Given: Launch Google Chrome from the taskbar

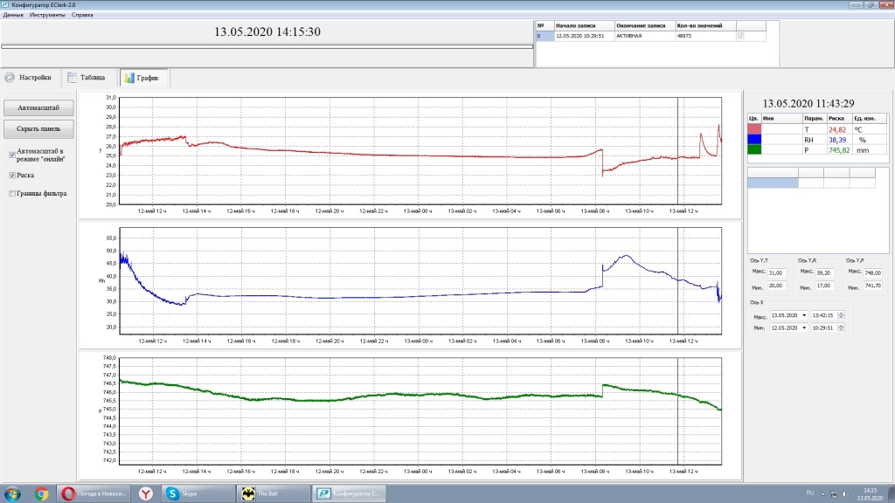Looking at the screenshot, I should pyautogui.click(x=40, y=493).
